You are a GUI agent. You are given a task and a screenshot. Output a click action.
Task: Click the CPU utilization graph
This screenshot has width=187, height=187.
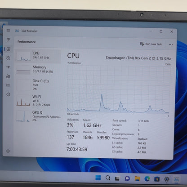118,89
